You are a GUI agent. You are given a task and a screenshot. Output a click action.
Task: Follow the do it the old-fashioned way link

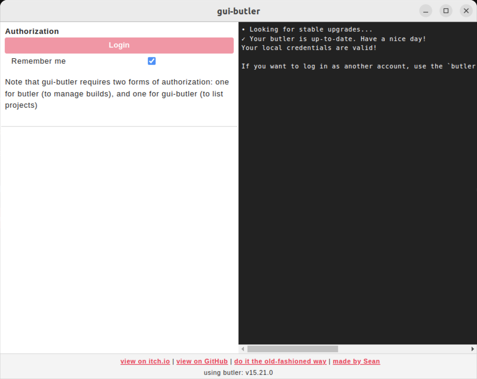[x=280, y=361]
